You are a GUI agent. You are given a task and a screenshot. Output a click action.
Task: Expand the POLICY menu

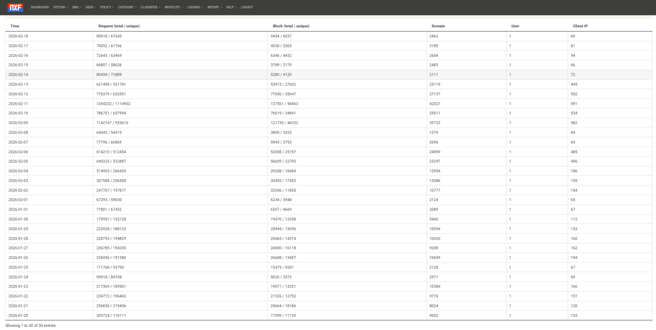click(x=106, y=7)
